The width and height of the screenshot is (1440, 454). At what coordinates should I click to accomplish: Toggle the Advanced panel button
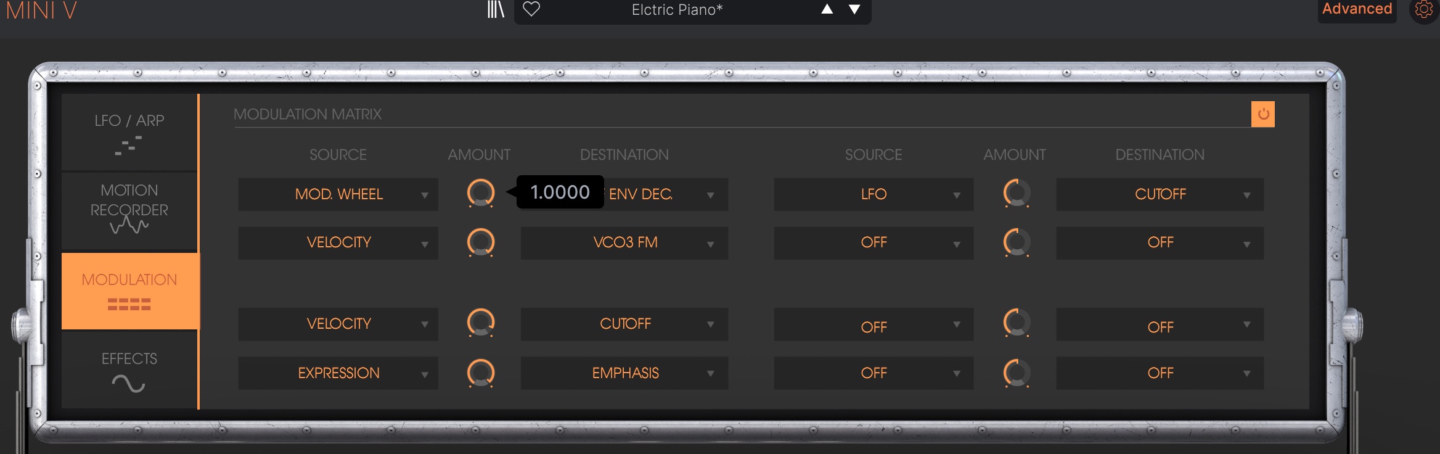(1357, 10)
